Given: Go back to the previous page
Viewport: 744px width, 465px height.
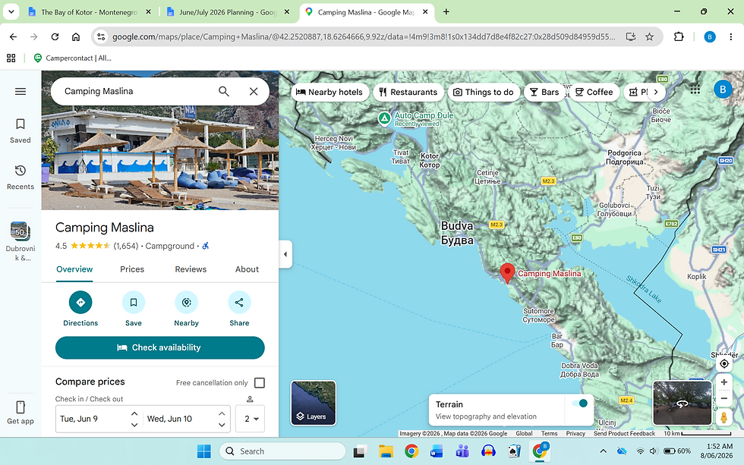Looking at the screenshot, I should (14, 36).
